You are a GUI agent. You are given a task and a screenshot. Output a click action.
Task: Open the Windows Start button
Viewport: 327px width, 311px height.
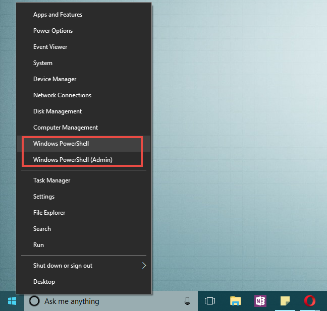click(x=12, y=301)
